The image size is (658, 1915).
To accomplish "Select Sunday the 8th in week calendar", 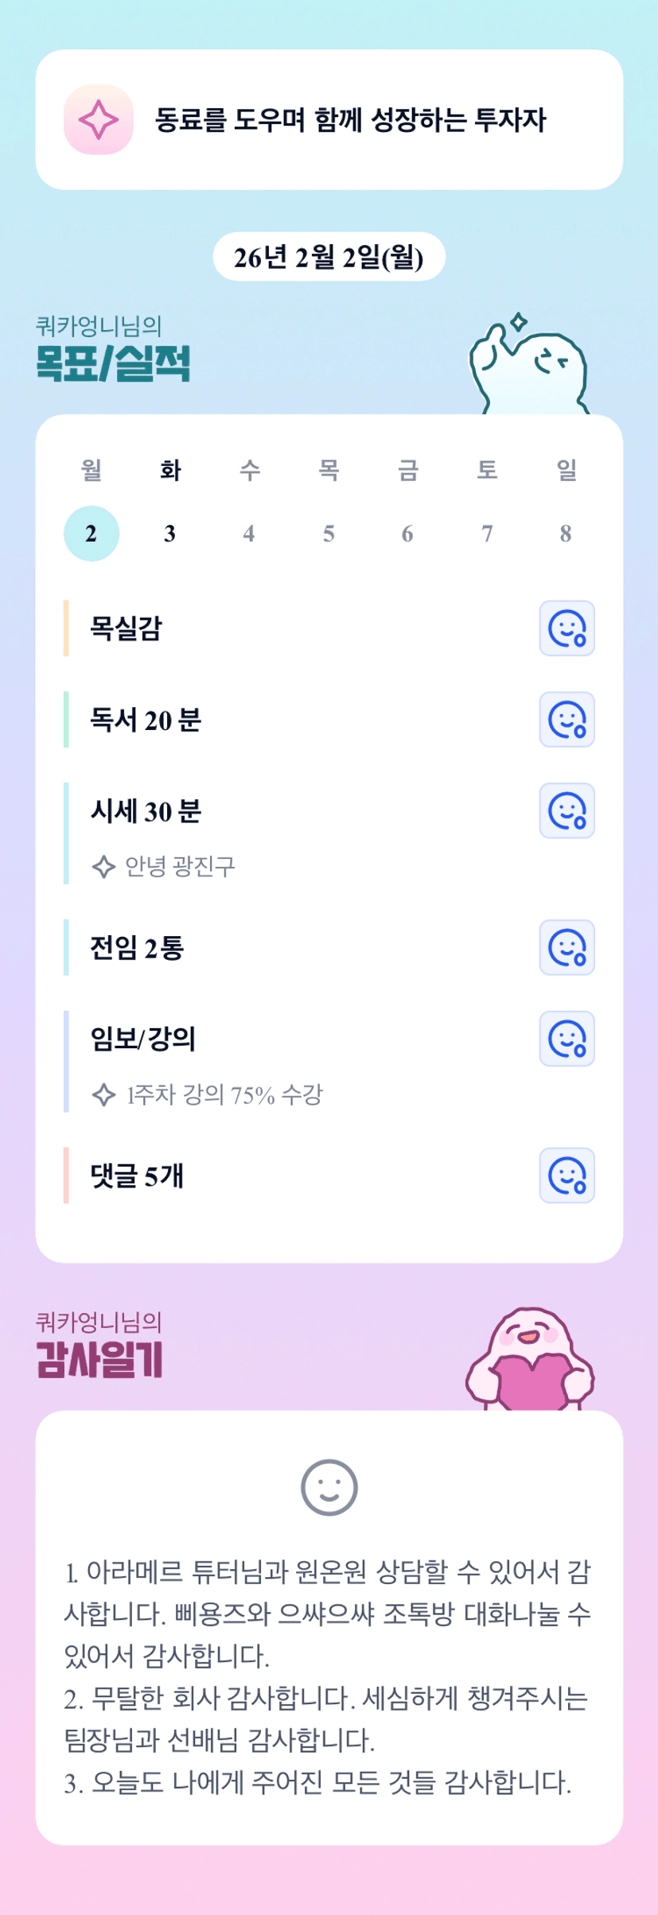I will (566, 534).
